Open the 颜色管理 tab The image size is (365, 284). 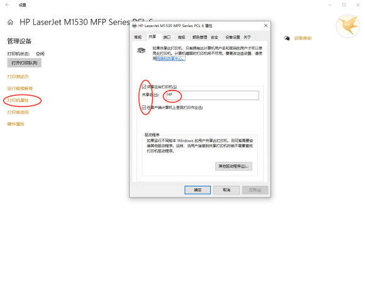[199, 37]
